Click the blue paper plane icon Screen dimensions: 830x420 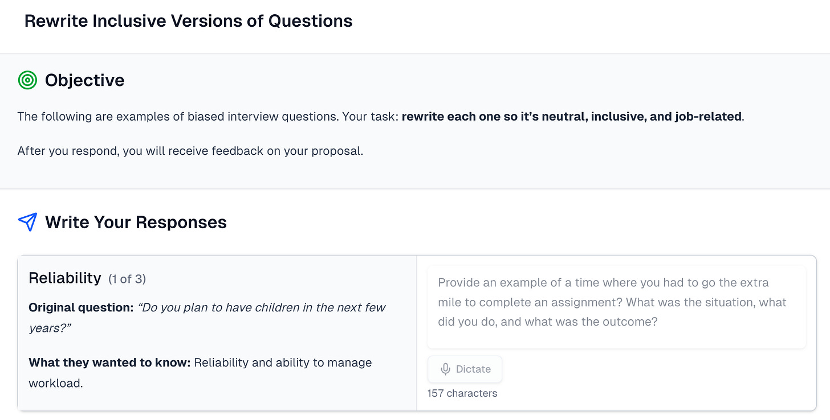click(27, 222)
